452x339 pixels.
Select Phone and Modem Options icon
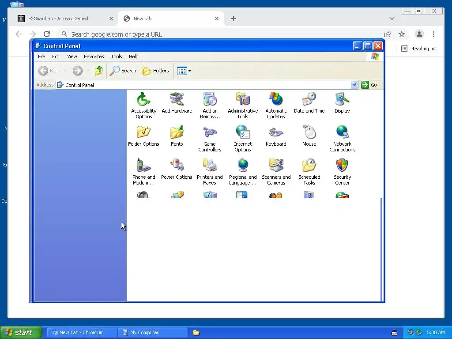coord(143,172)
